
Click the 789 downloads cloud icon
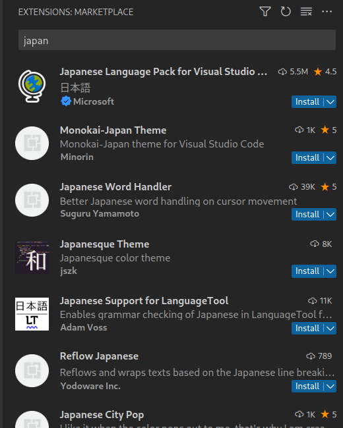click(x=311, y=356)
